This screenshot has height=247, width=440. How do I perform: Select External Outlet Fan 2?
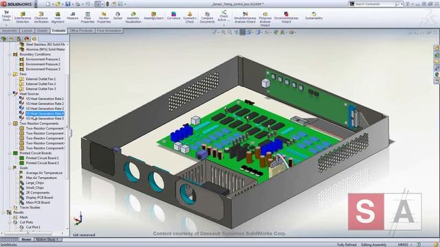tap(41, 84)
